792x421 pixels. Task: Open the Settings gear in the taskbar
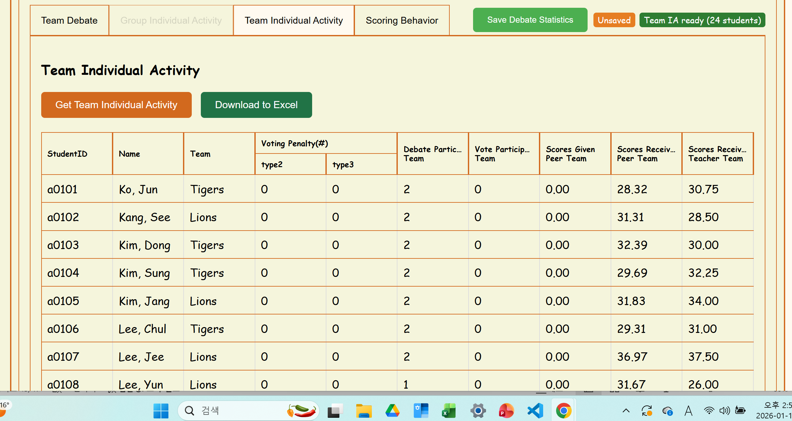point(478,411)
